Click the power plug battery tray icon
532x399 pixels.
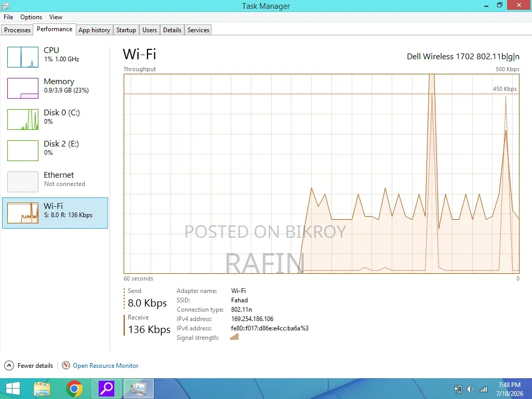point(458,389)
